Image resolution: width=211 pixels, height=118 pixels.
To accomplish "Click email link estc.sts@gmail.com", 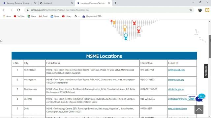I will click(178, 108).
